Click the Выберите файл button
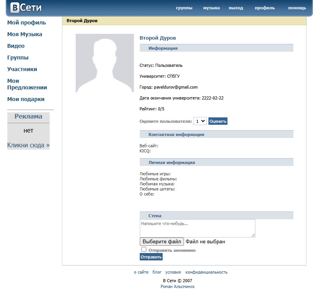Image resolution: width=328 pixels, height=295 pixels. pos(162,242)
